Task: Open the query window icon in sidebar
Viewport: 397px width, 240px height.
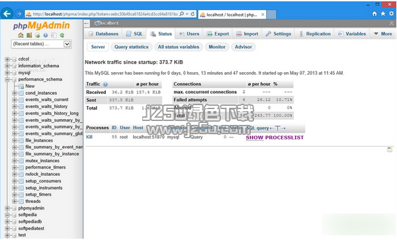Action: pos(38,35)
